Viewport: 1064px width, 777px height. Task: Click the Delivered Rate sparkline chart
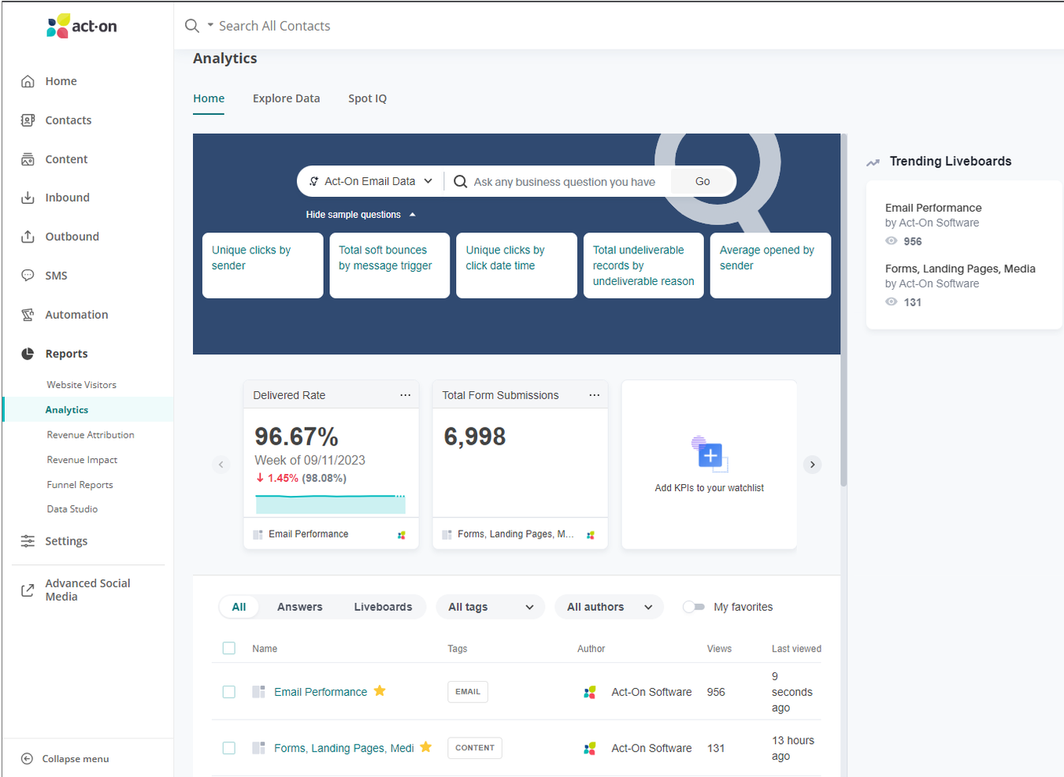[x=330, y=504]
